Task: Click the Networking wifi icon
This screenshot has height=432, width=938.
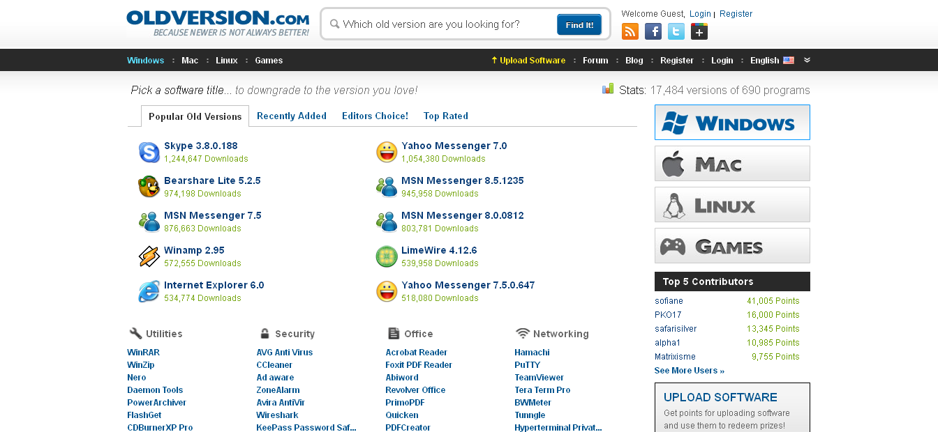Action: [523, 333]
